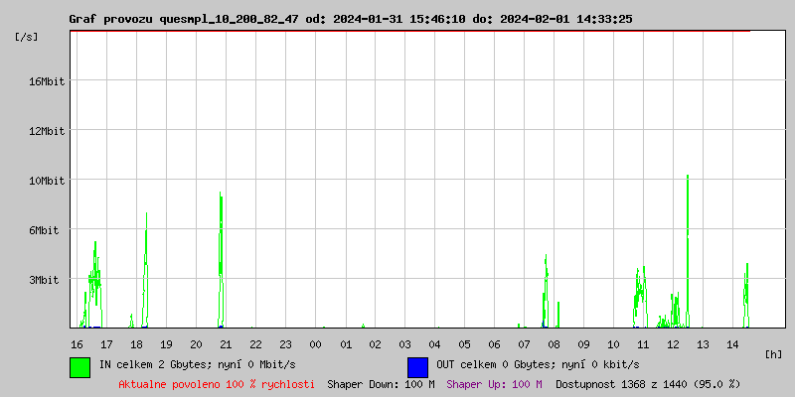Click the blue OUT legend swatch
Image resolution: width=795 pixels, height=397 pixels.
[417, 366]
